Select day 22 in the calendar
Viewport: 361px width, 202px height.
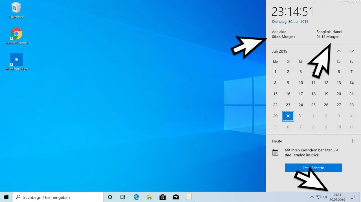tap(275, 105)
